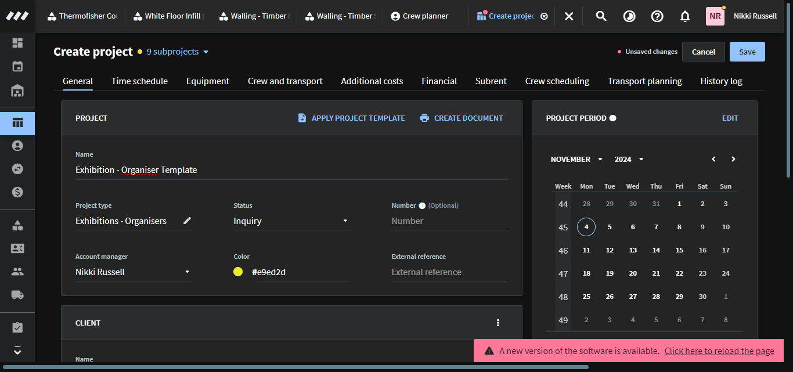Screen dimensions: 793x372
Task: Switch to the Financial tab
Action: tap(439, 81)
